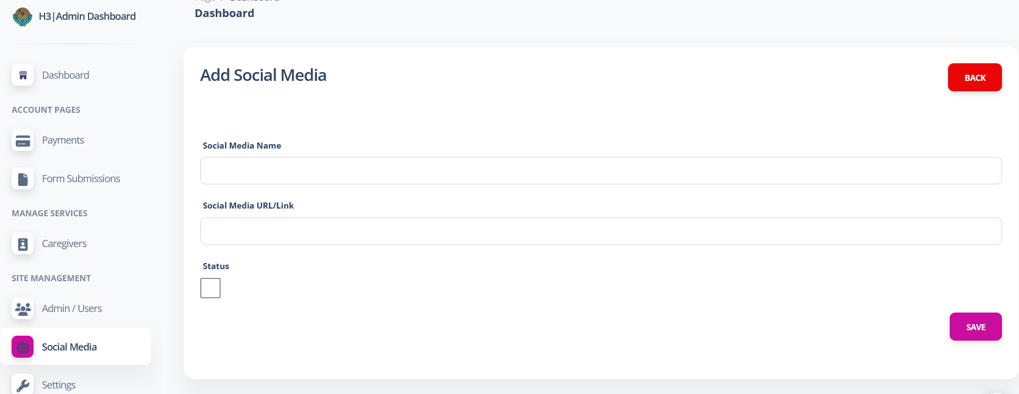
Task: Select Caregivers in the sidebar
Action: click(x=64, y=244)
